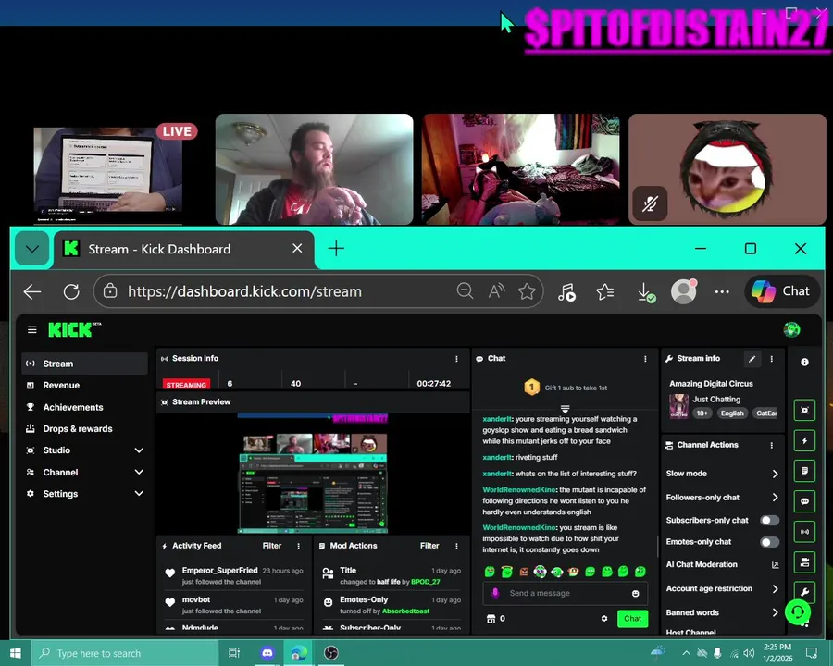This screenshot has height=666, width=833.
Task: Open the profile avatar in the Kick header
Action: tap(791, 330)
